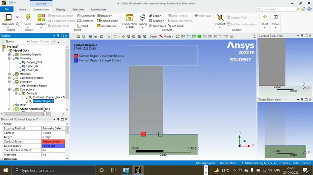This screenshot has height=175, width=313.
Task: Click the find magnifier next to Duplicate
Action: pyautogui.click(x=17, y=24)
